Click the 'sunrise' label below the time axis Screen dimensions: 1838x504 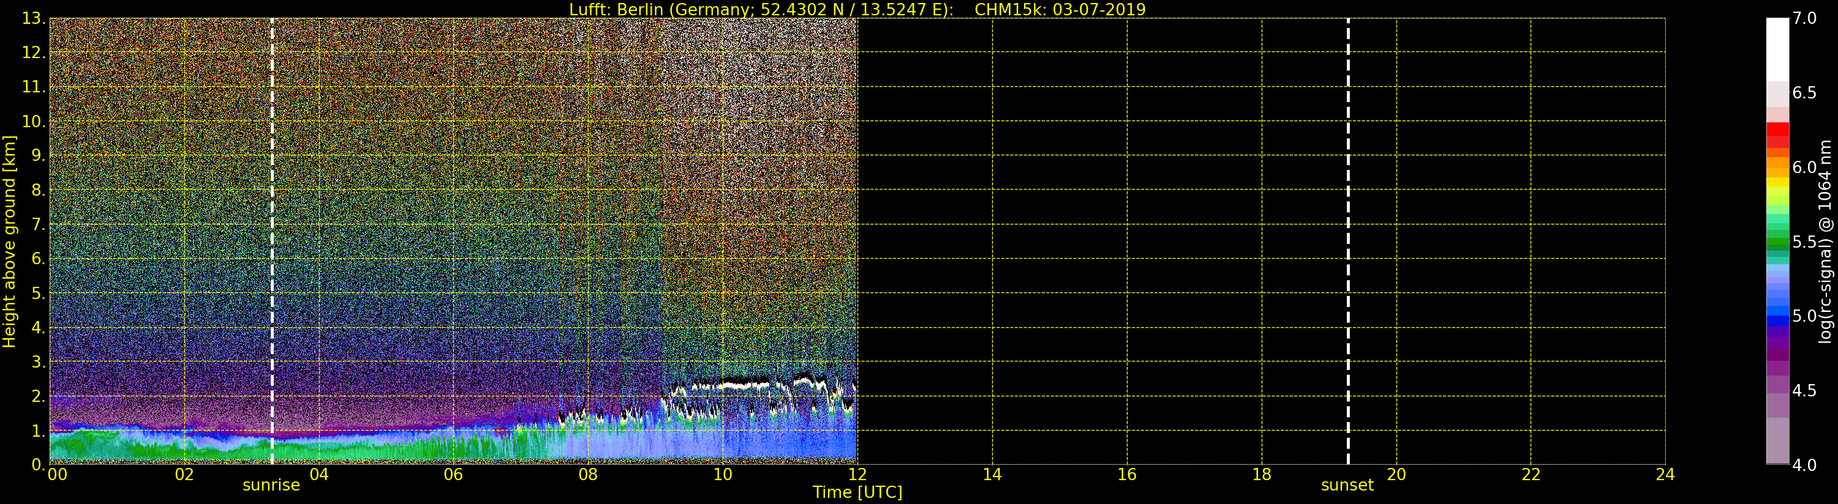click(x=271, y=486)
